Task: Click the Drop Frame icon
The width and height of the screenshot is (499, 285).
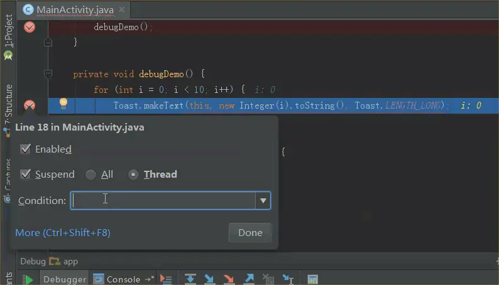Action: (x=268, y=279)
